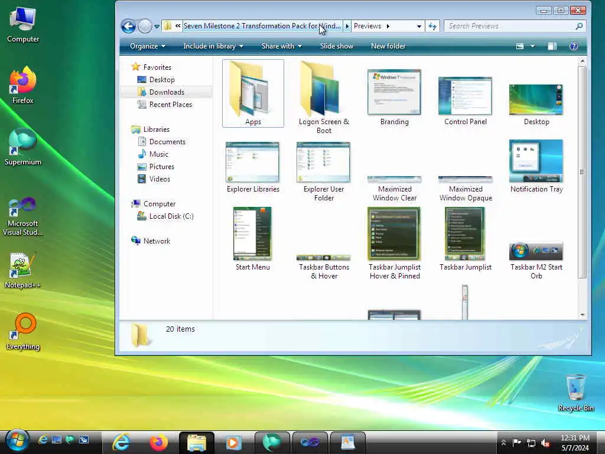Select Maximized Window Clear image
This screenshot has height=454, width=605.
394,189
